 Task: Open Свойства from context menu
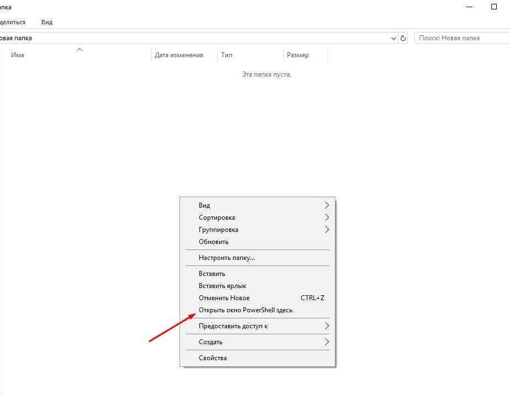click(x=213, y=358)
